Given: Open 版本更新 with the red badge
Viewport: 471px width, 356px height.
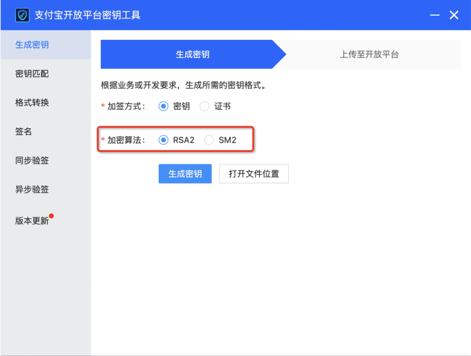Looking at the screenshot, I should (x=32, y=221).
